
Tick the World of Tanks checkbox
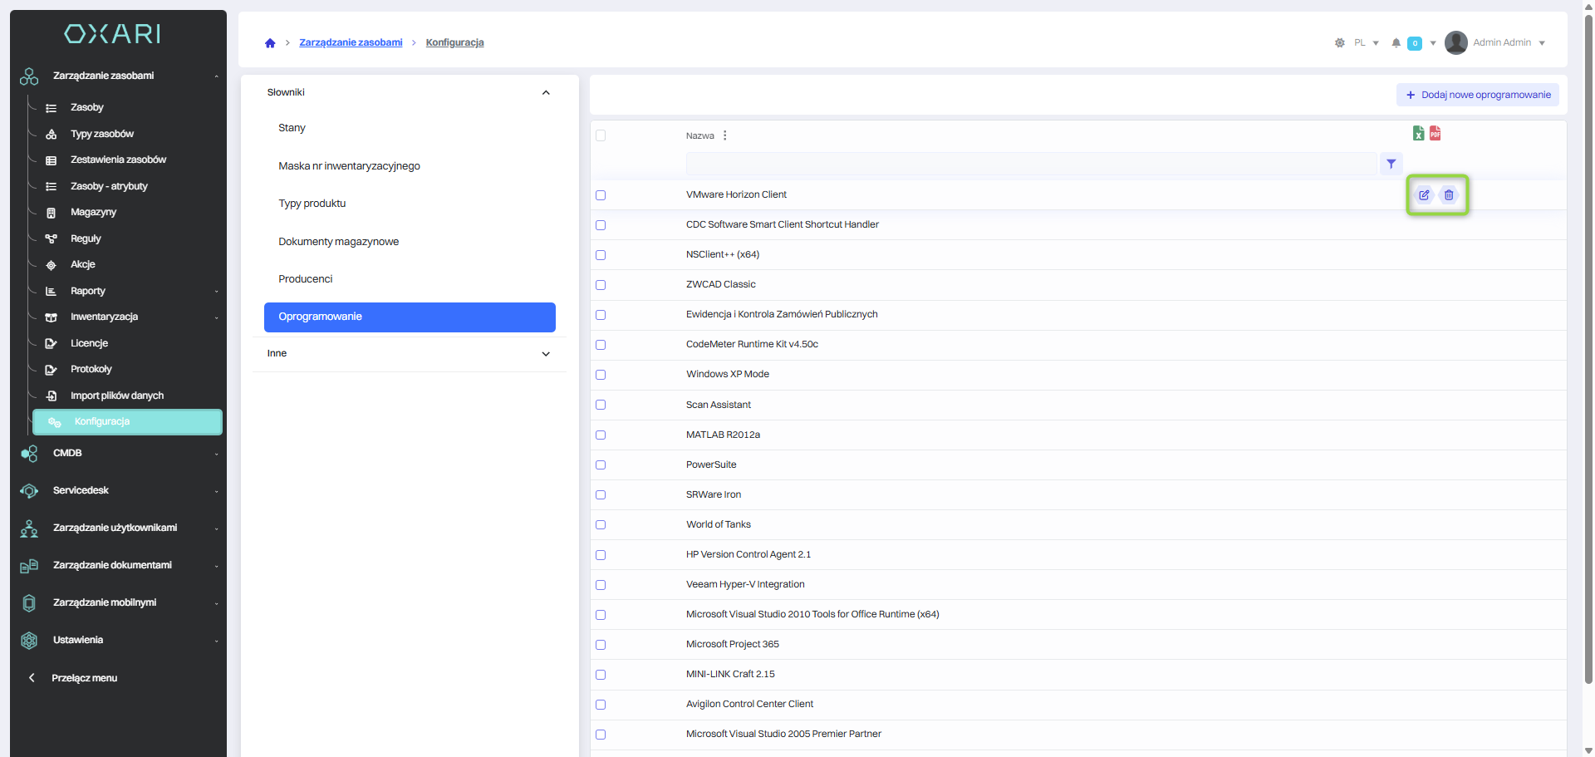pos(601,525)
